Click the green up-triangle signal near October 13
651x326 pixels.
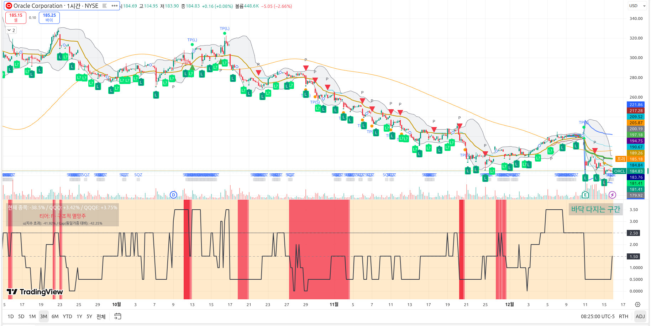click(192, 67)
